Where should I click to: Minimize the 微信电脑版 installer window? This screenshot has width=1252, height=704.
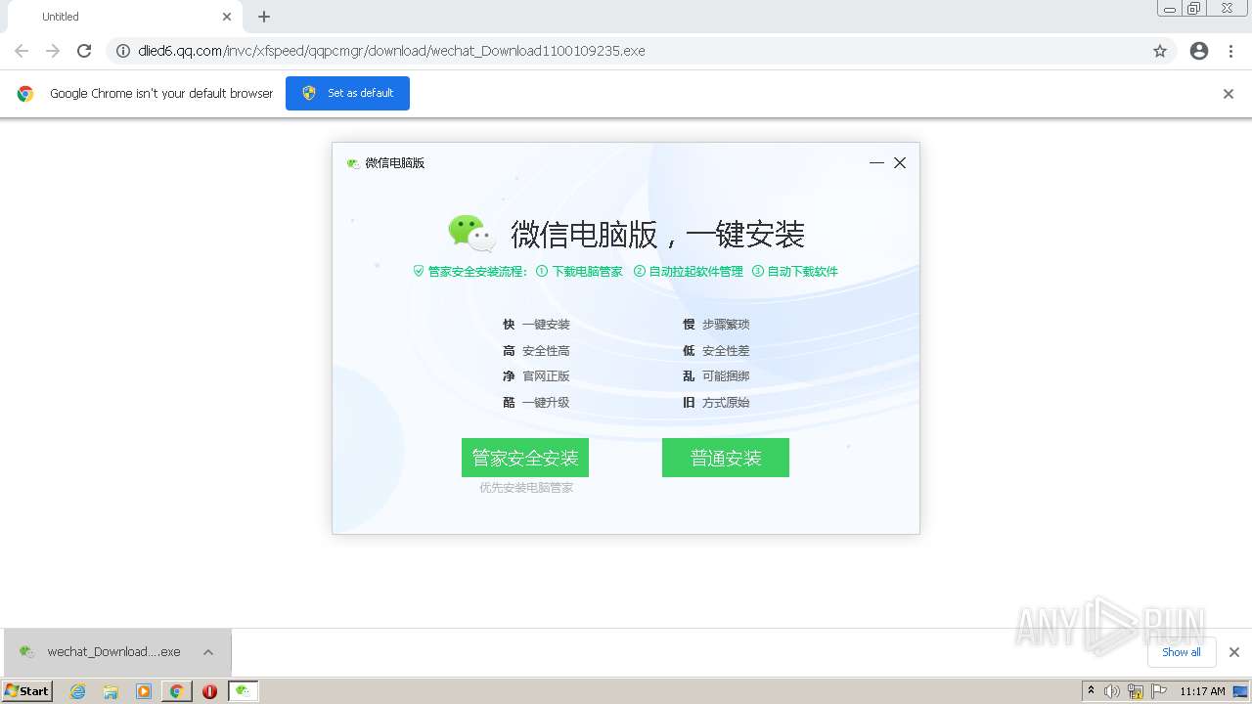(x=876, y=163)
